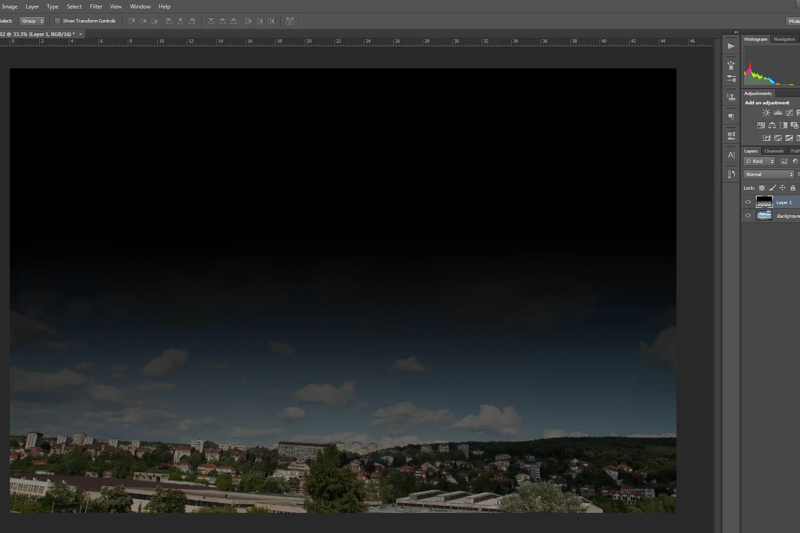
Task: Click Distribute Horizontal Centers icon
Action: coord(260,21)
